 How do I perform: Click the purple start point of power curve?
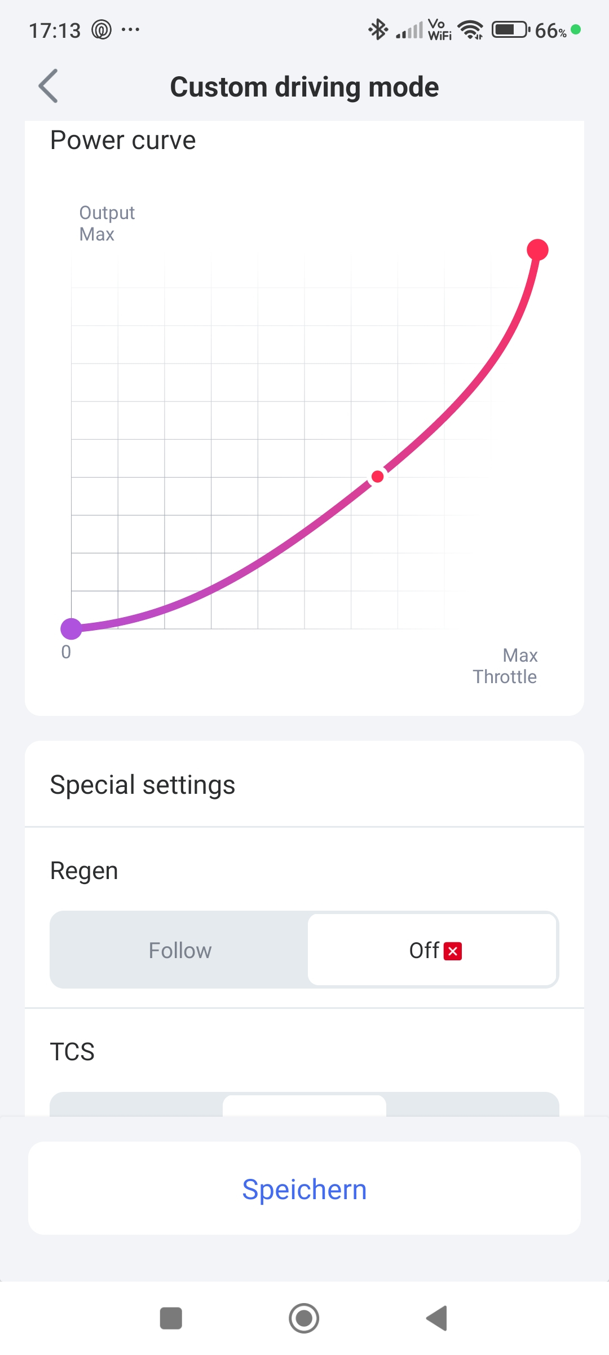72,628
